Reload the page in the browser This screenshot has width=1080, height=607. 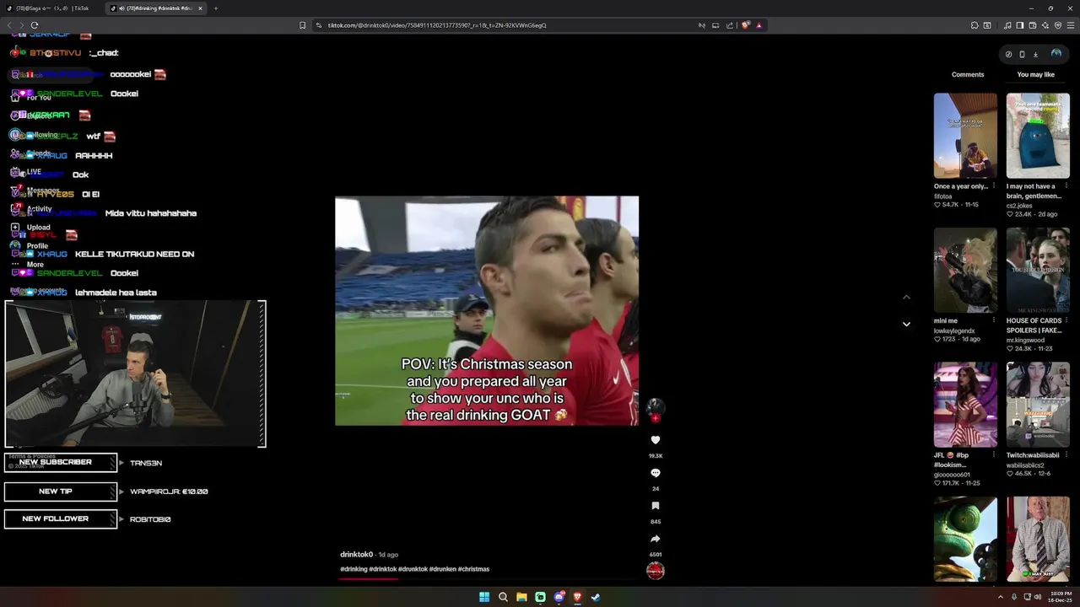(35, 25)
